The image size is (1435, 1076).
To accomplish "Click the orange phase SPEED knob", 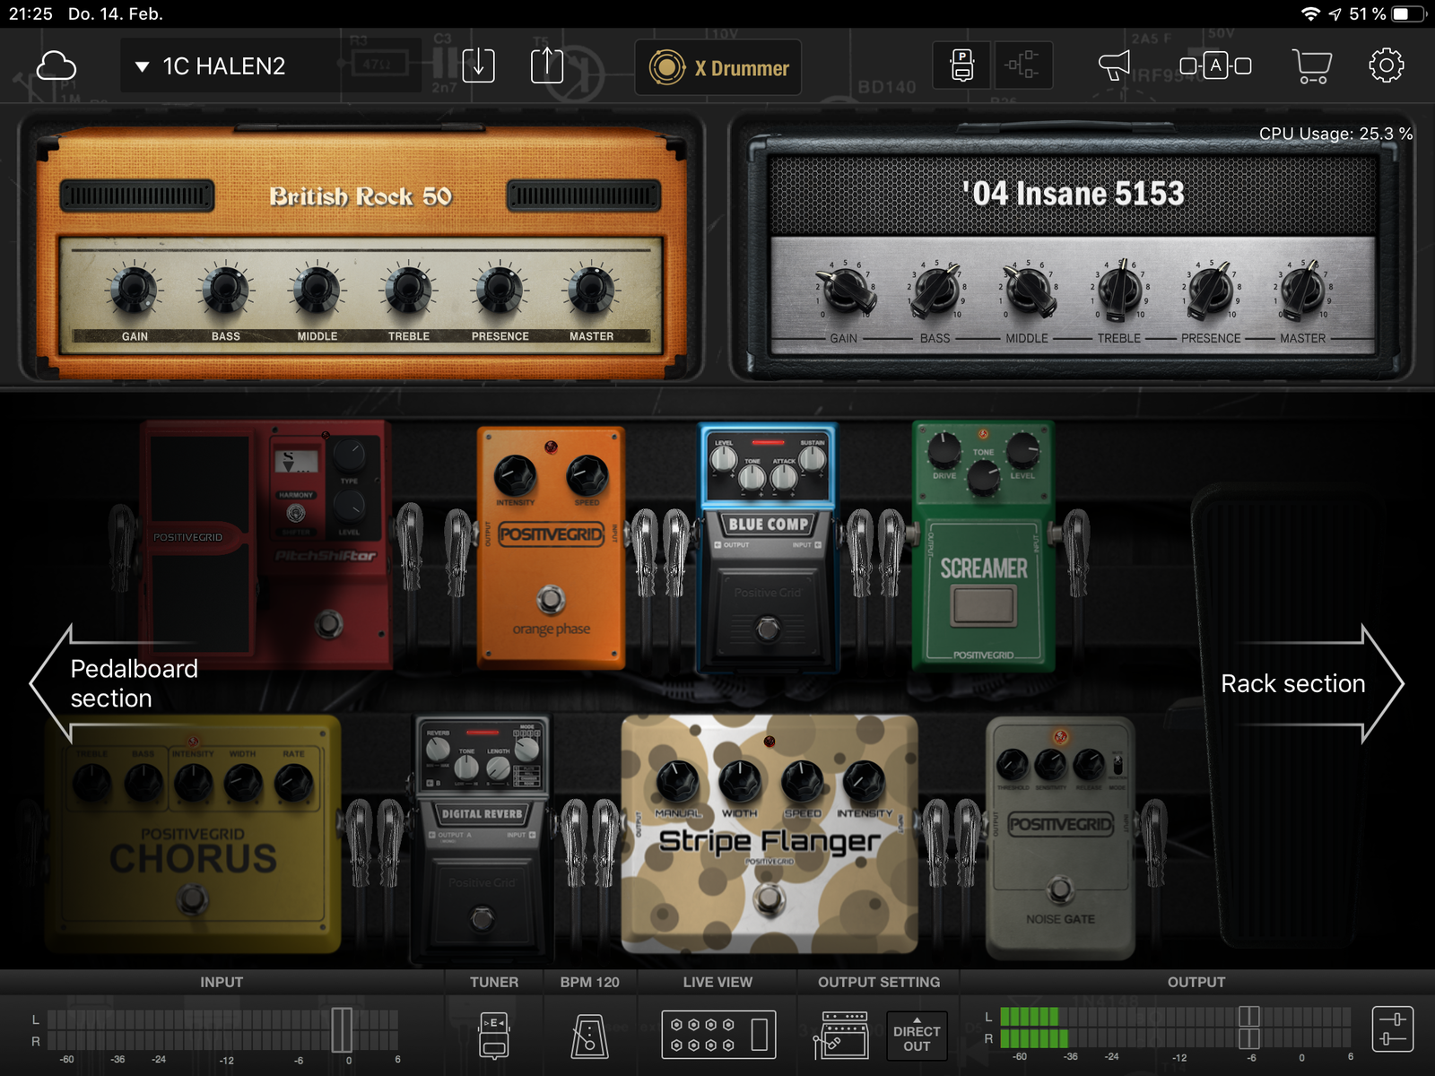I will tap(587, 475).
